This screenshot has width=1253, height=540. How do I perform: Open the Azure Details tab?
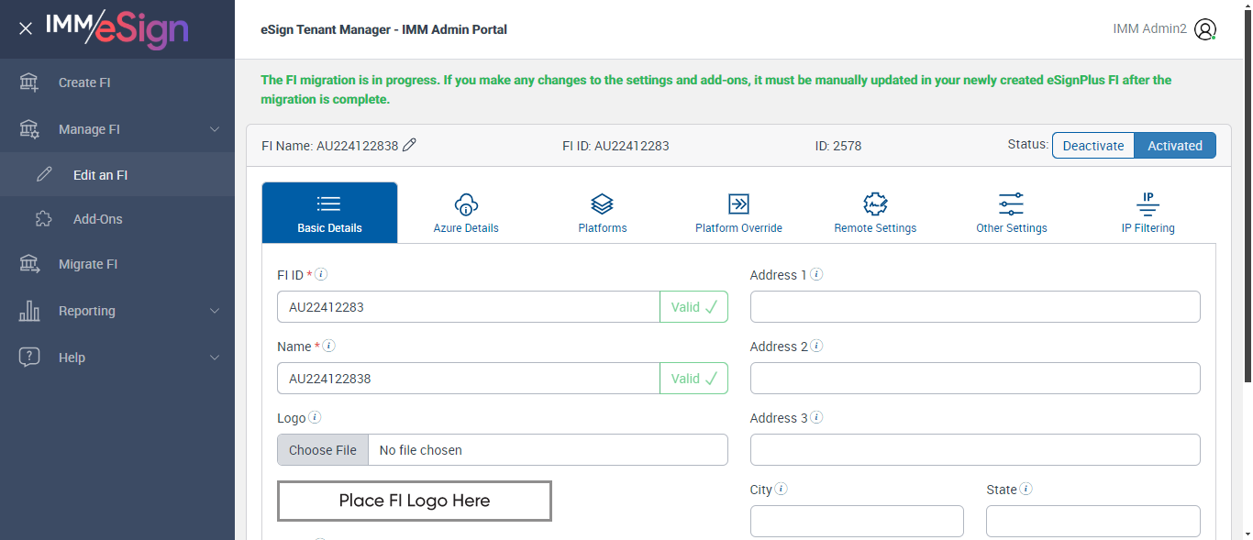tap(466, 213)
